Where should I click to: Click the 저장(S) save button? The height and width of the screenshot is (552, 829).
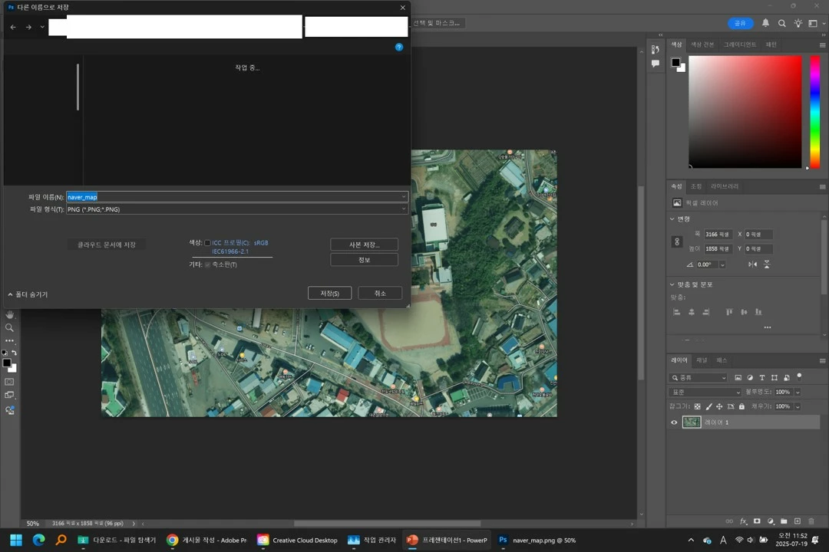(330, 294)
